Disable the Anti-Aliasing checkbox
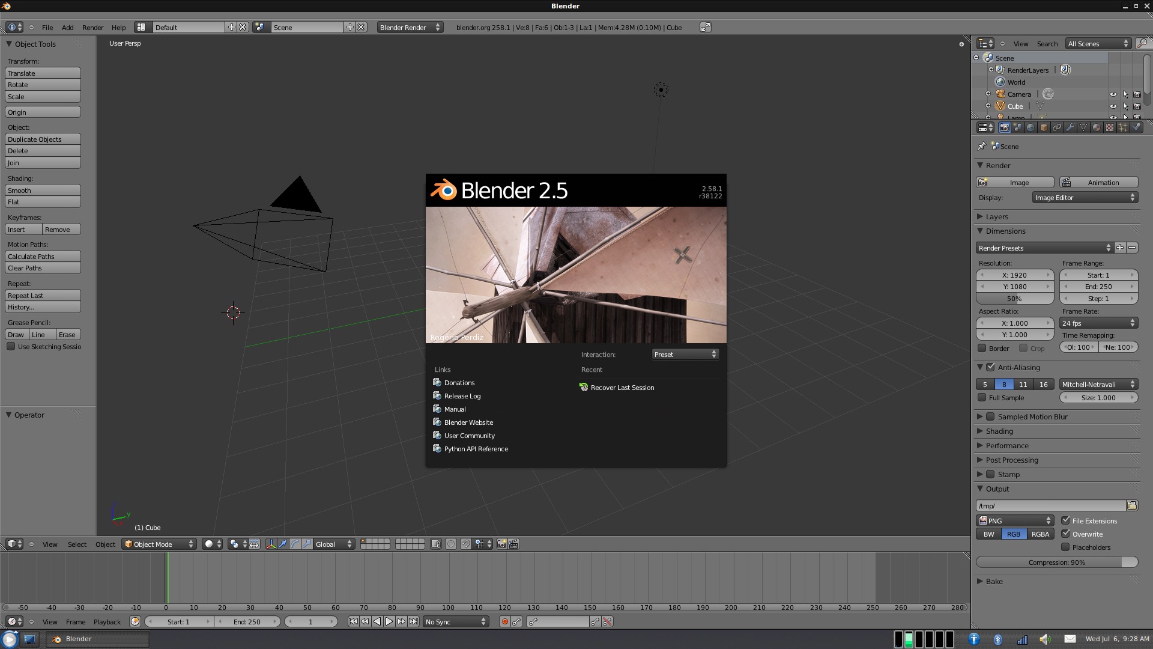The width and height of the screenshot is (1153, 649). click(991, 367)
